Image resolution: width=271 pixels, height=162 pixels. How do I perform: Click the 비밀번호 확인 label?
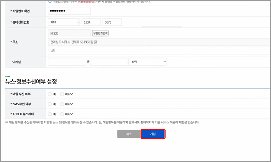pos(21,11)
